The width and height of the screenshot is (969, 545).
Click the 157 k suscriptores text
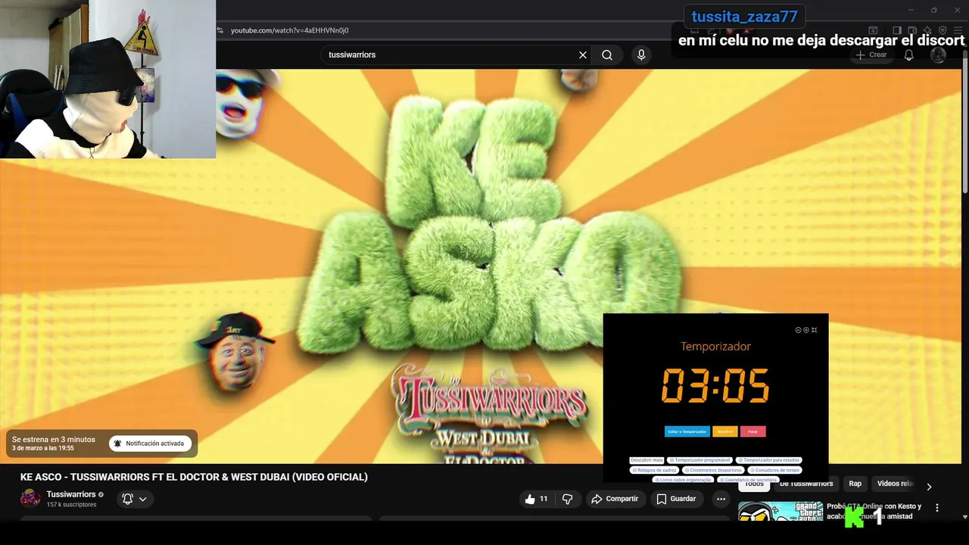click(71, 504)
